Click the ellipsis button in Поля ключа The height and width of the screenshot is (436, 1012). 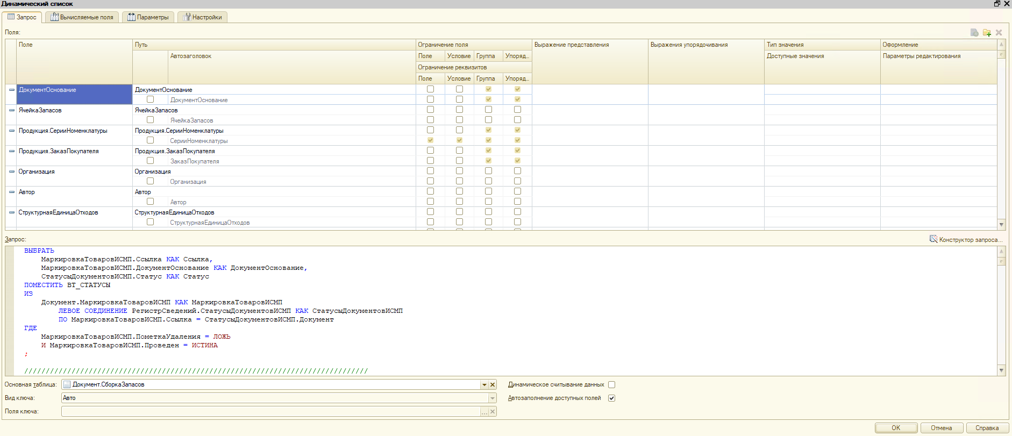pos(484,411)
